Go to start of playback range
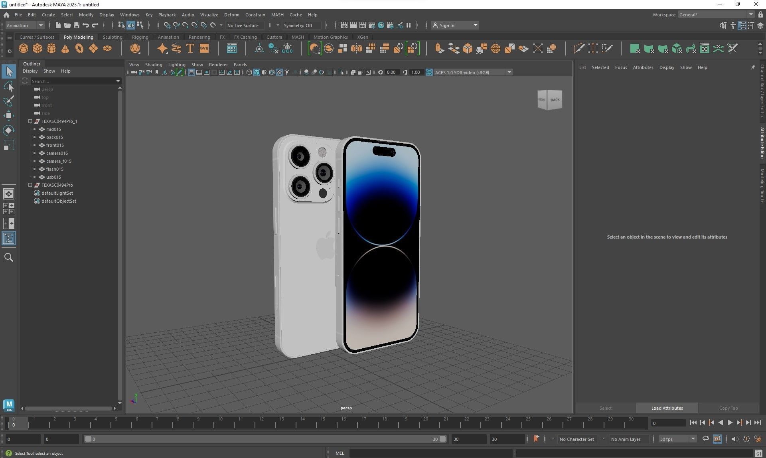Screen dimensions: 766x458 coord(693,423)
